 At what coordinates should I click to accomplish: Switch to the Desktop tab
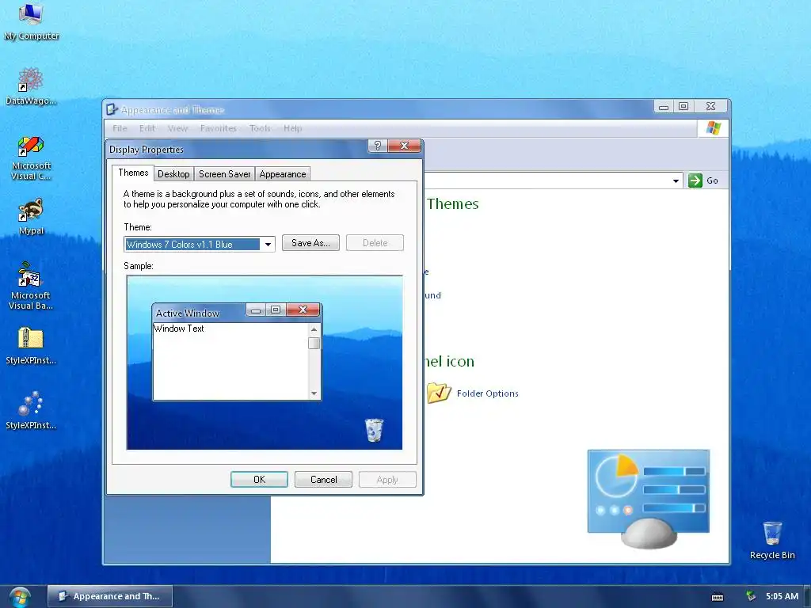[173, 174]
